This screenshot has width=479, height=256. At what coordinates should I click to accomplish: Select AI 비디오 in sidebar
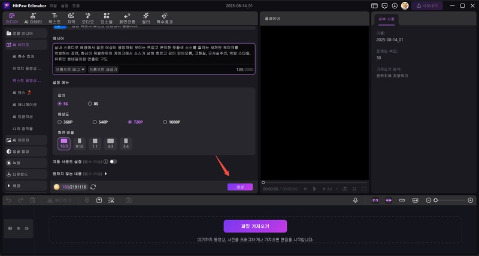click(x=26, y=44)
